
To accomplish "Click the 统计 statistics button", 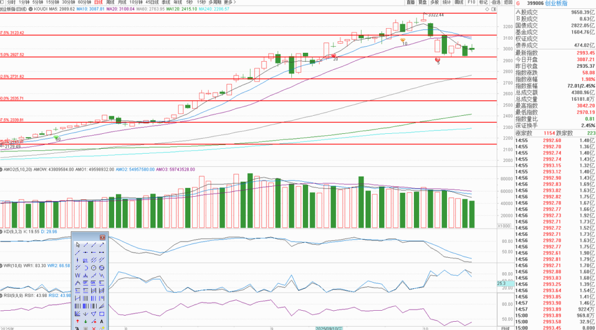I will 446,2.
